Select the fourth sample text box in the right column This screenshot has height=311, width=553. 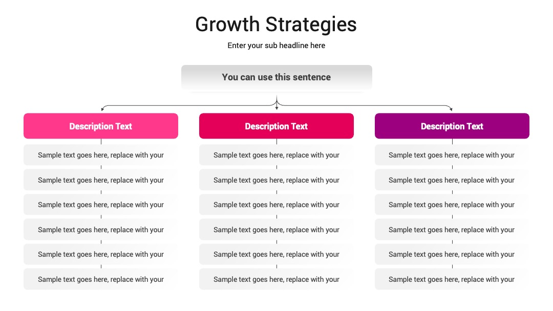point(452,230)
